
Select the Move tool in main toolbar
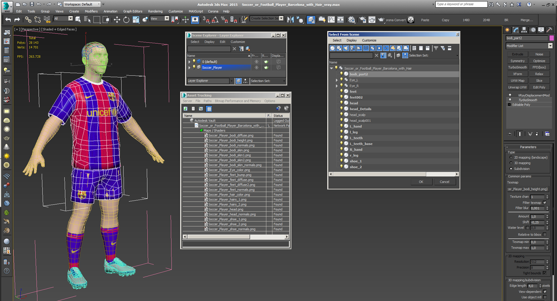click(x=117, y=20)
